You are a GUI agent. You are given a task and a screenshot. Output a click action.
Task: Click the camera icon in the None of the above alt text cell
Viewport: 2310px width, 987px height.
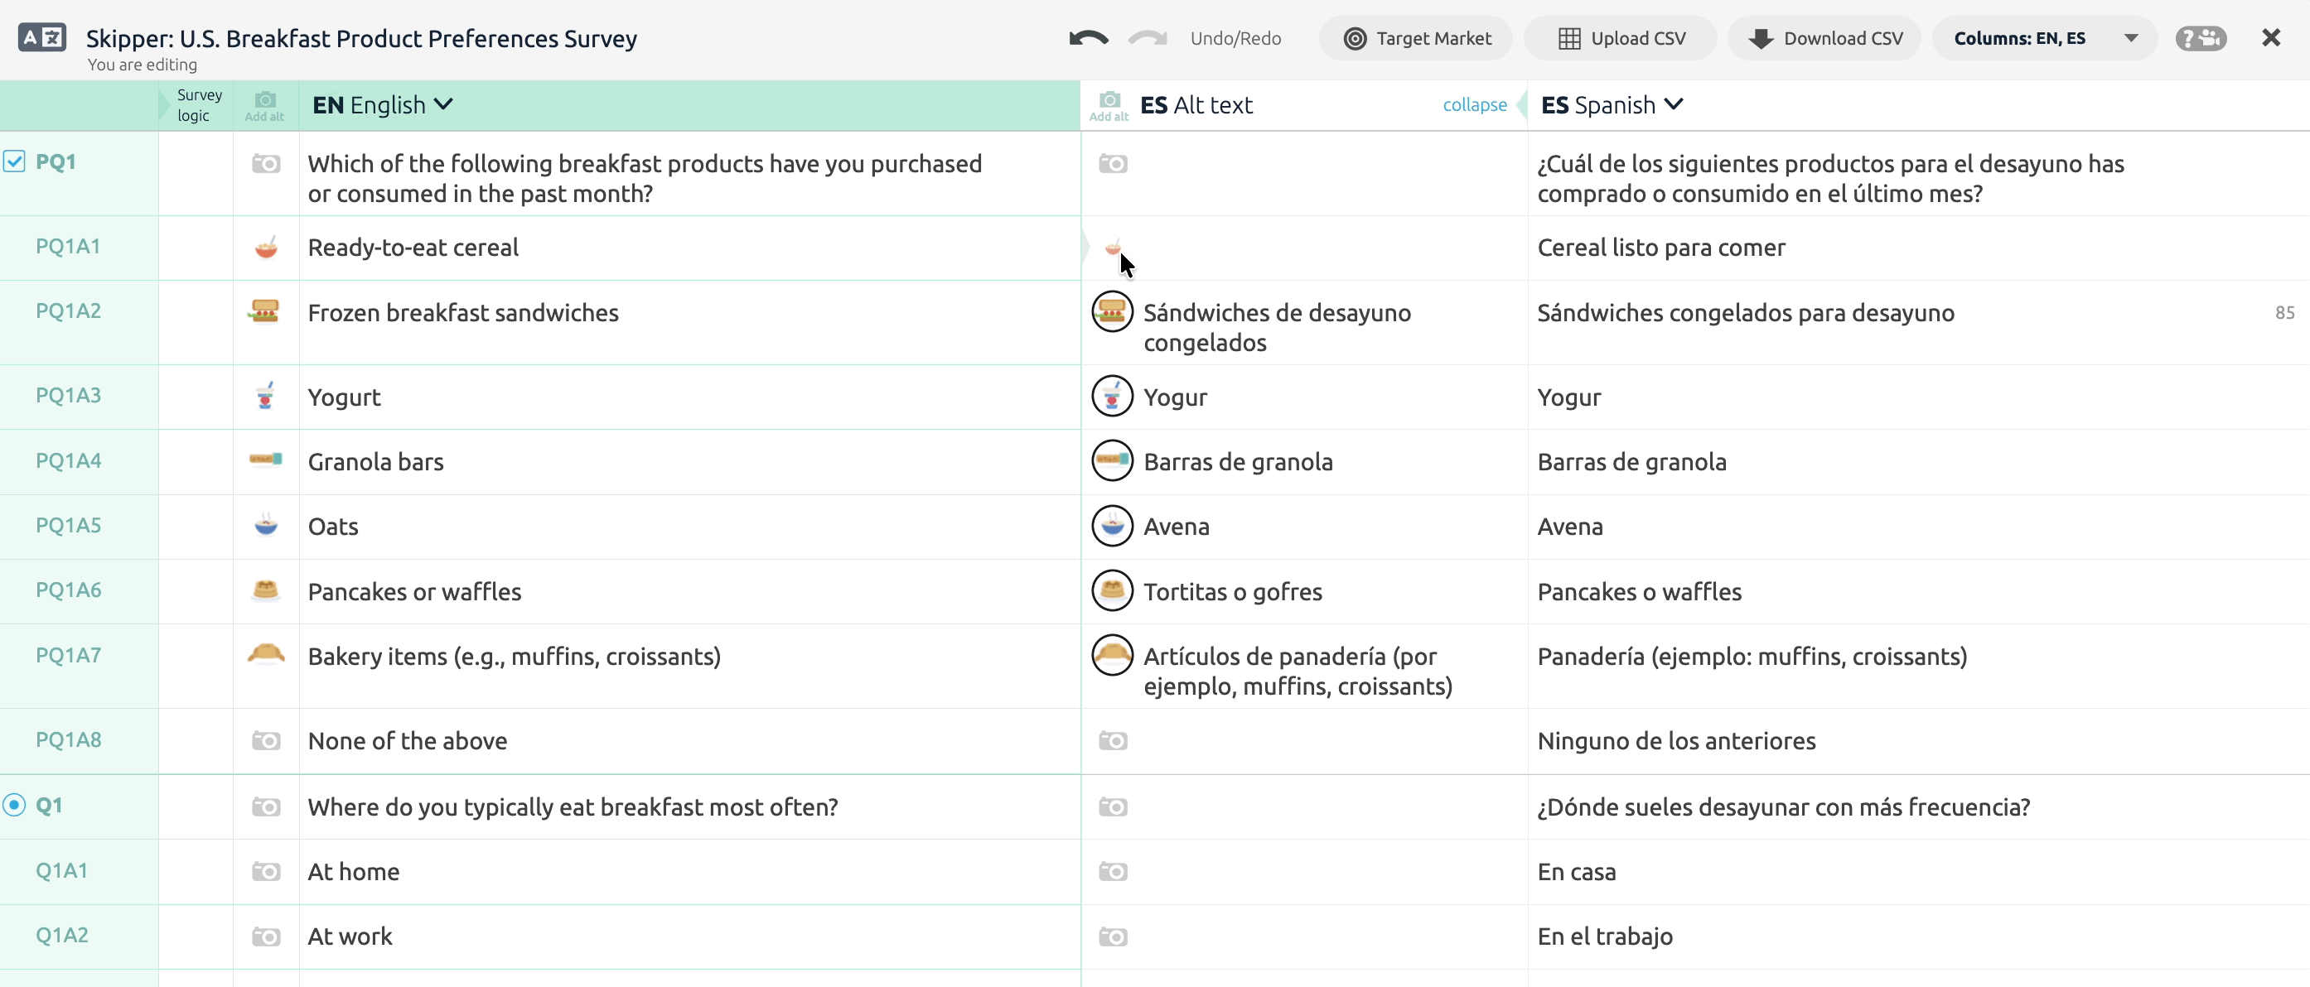coord(1113,740)
